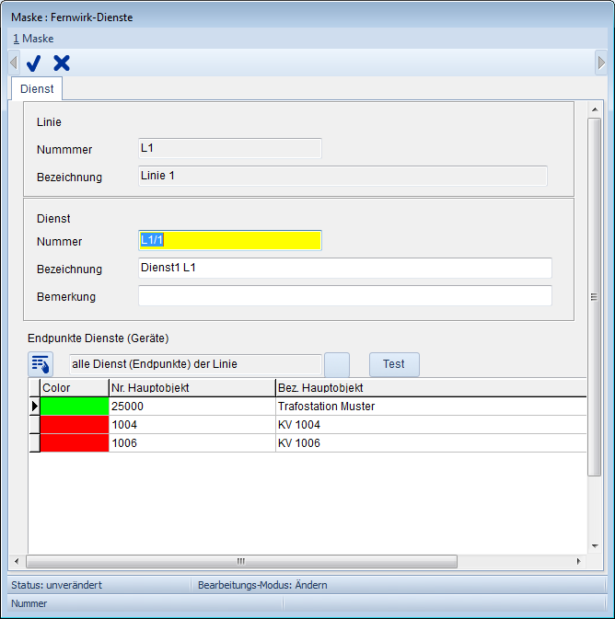Click the left toolbar scroll arrow
Screen dimensions: 615x619
14,63
